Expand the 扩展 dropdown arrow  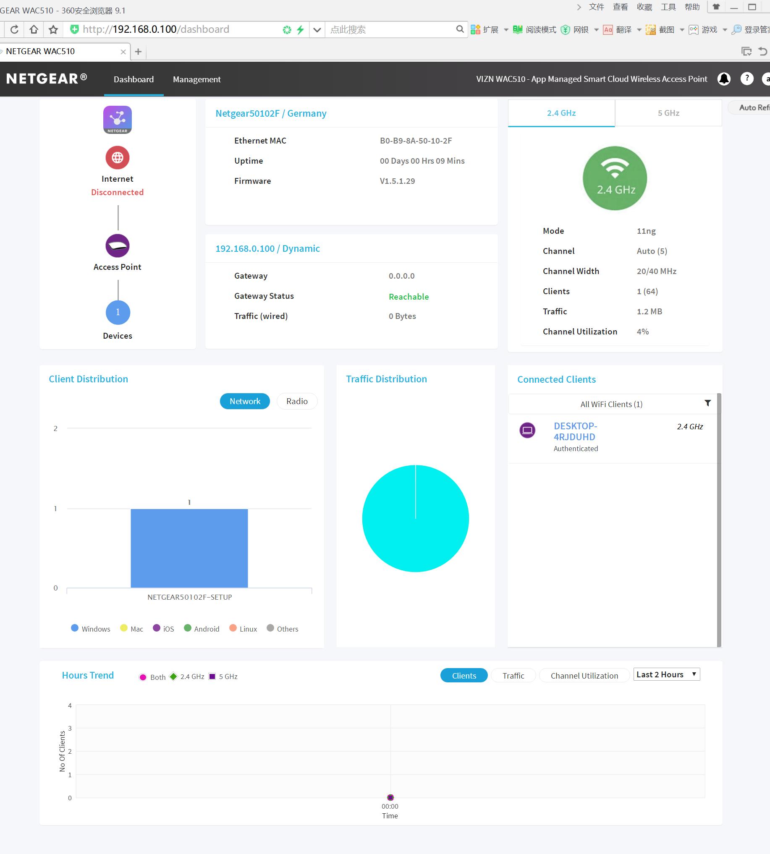click(x=506, y=30)
